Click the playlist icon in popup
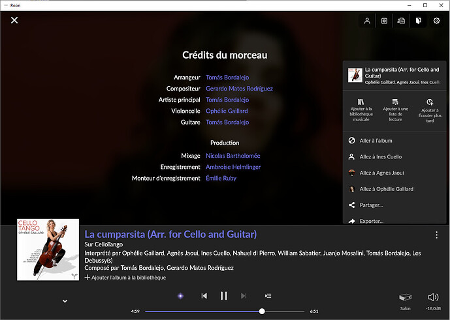This screenshot has width=450, height=320. click(395, 102)
